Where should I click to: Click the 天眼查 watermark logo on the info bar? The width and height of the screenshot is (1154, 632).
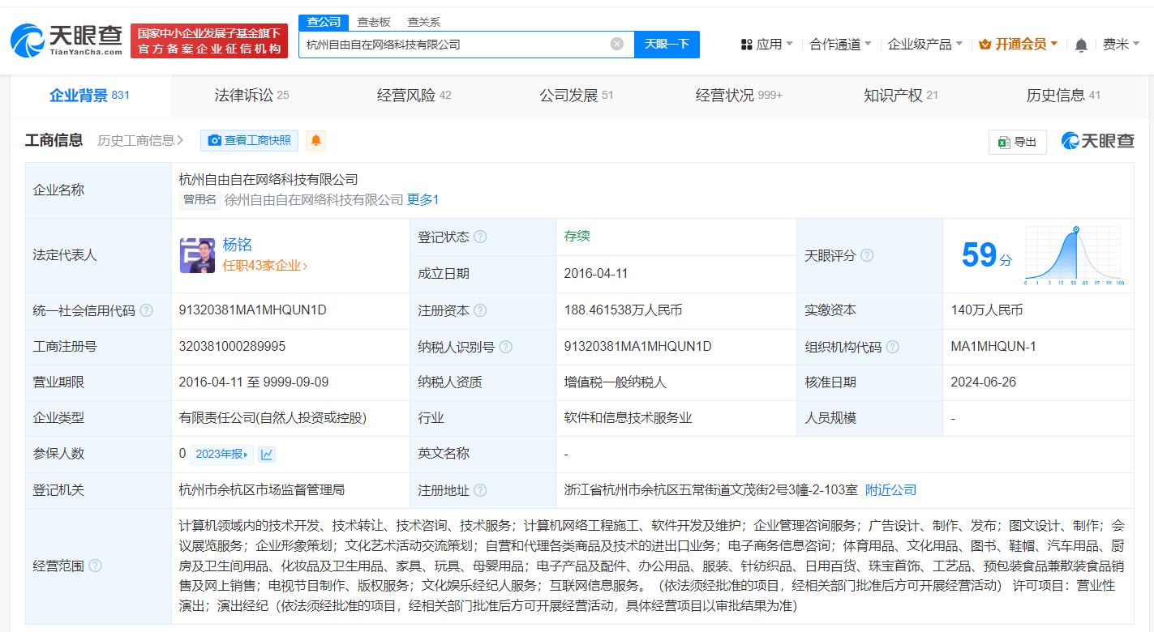click(1097, 139)
